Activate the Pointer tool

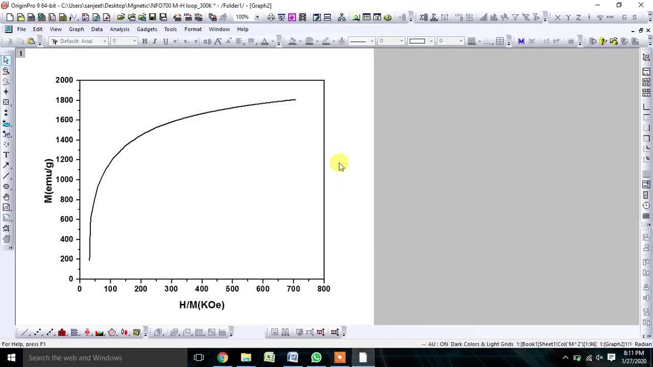(x=7, y=60)
